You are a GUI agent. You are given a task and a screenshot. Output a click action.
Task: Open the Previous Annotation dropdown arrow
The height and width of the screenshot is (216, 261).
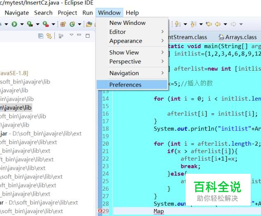(201, 24)
